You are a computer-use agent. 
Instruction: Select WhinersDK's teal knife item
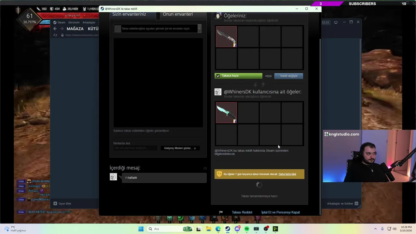pos(227,113)
